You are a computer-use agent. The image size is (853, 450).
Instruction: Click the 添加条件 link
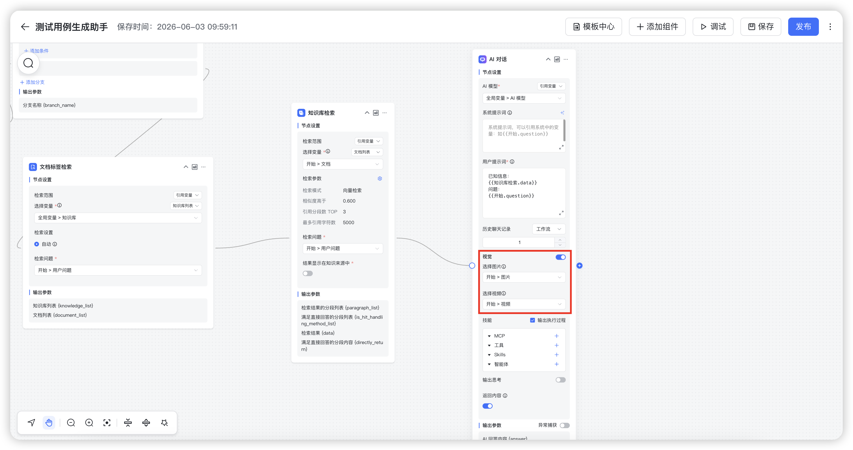tap(36, 51)
